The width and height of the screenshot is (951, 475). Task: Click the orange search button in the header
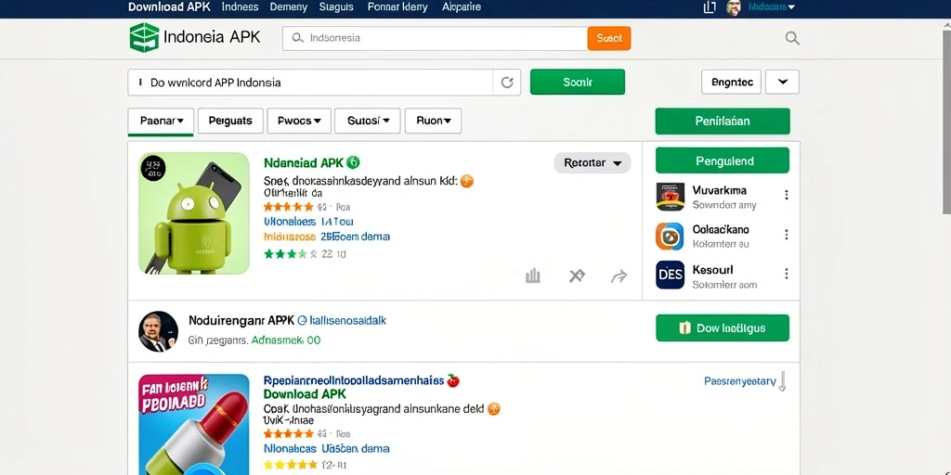609,38
